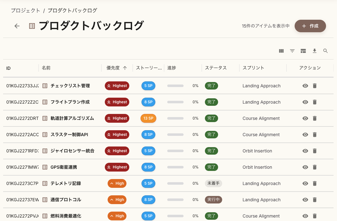The width and height of the screenshot is (337, 221).
Task: Delete チェックリスト管理 with its trash icon
Action: tap(315, 85)
